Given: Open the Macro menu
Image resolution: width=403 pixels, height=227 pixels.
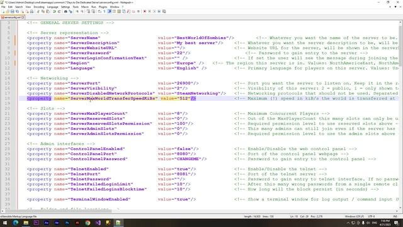Looking at the screenshot, I should pos(85,7).
